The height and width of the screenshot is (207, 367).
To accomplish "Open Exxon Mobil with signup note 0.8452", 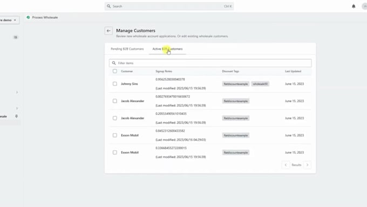I will tap(130, 135).
